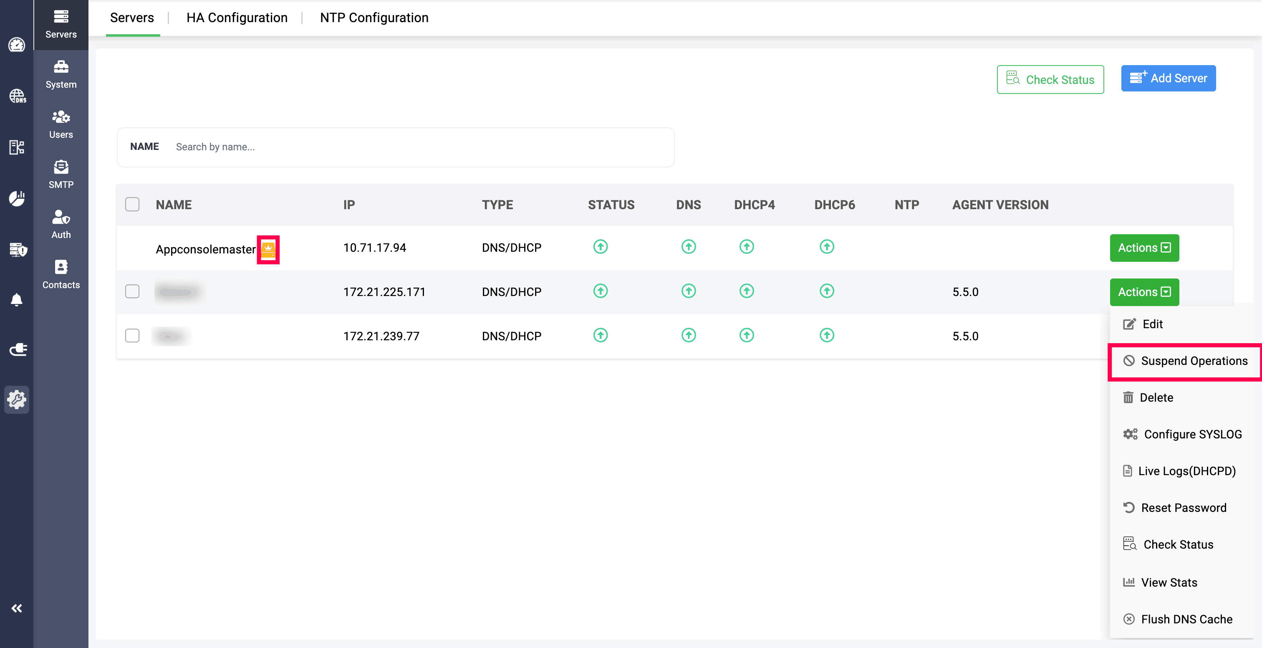Open the notifications bell icon
Viewport: 1262px width, 648px height.
point(17,299)
